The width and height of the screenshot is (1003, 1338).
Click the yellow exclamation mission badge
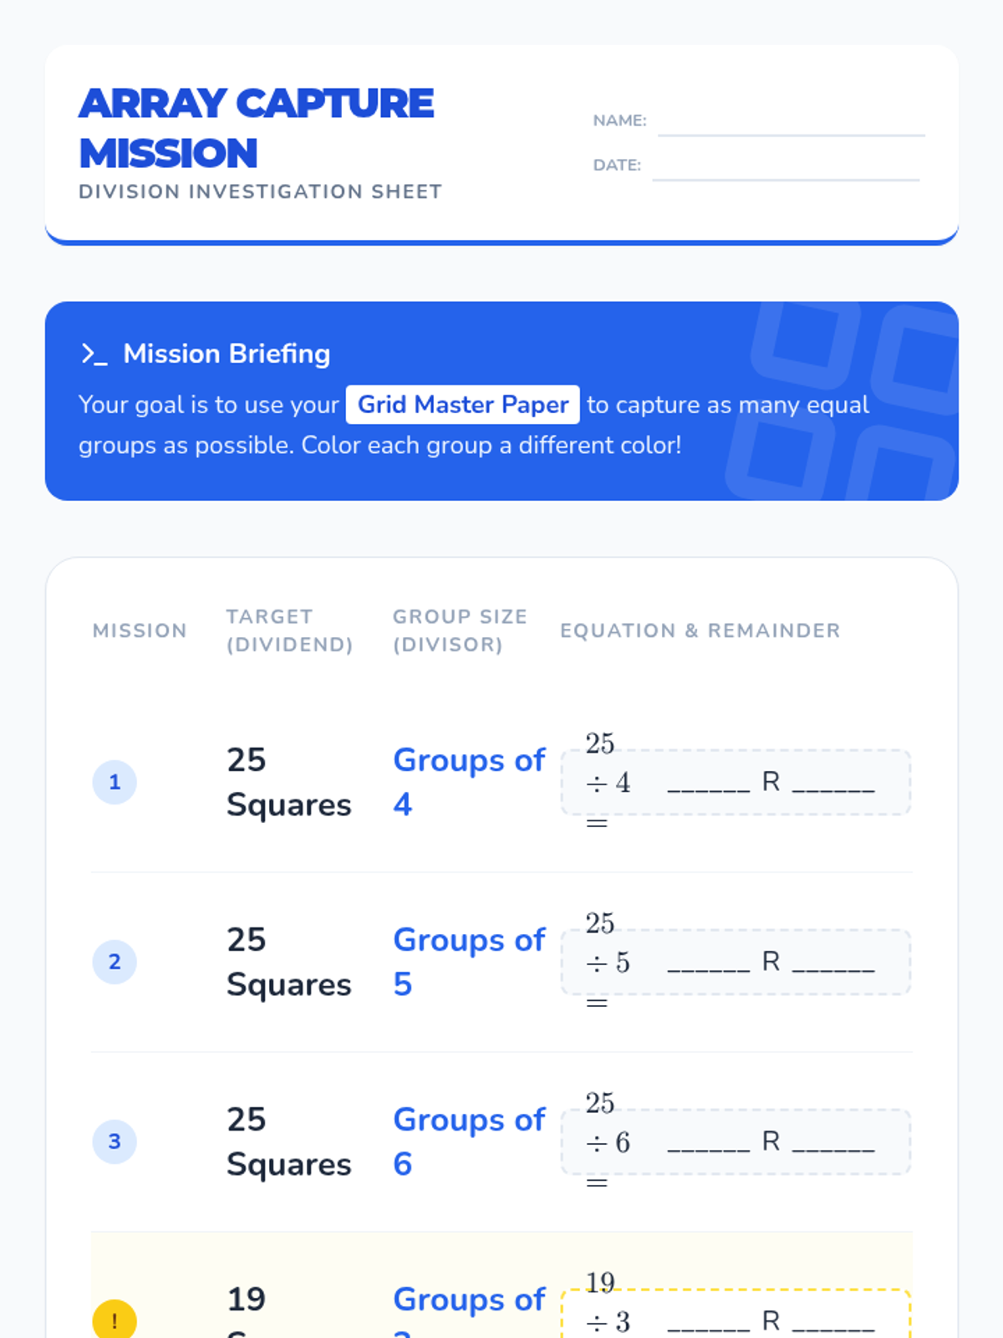click(115, 1320)
